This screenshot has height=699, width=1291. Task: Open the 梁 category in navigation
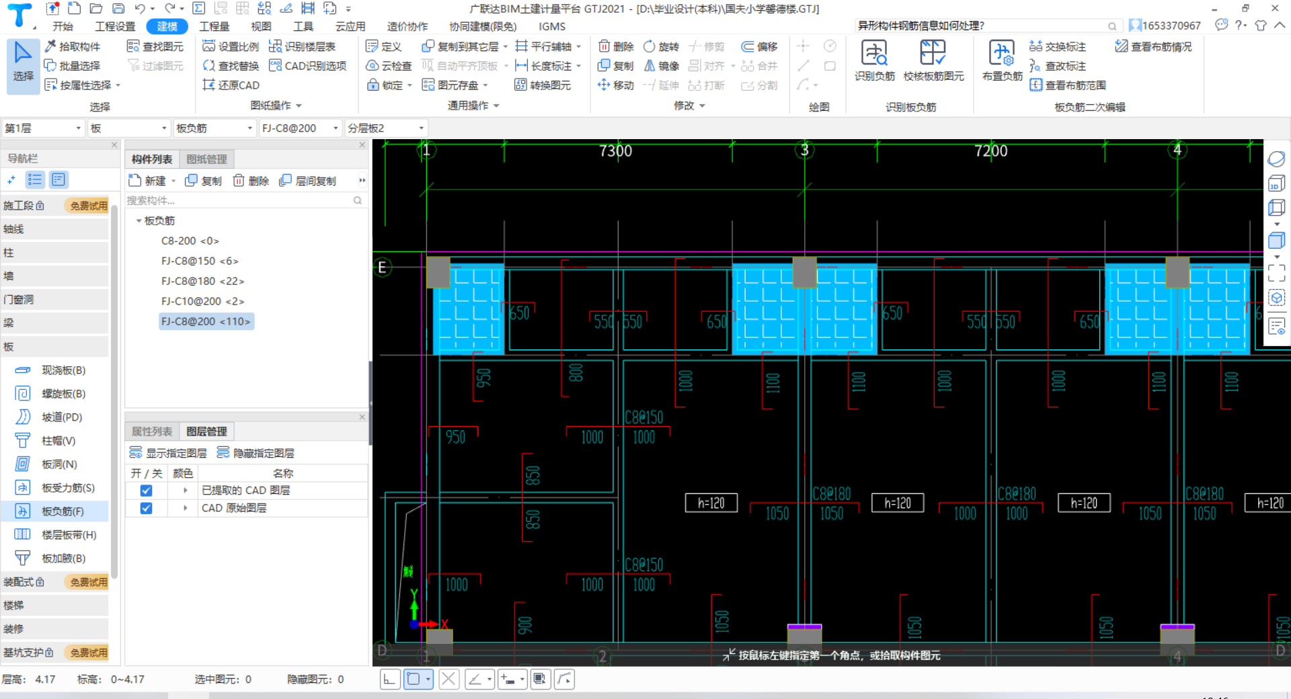[x=54, y=323]
